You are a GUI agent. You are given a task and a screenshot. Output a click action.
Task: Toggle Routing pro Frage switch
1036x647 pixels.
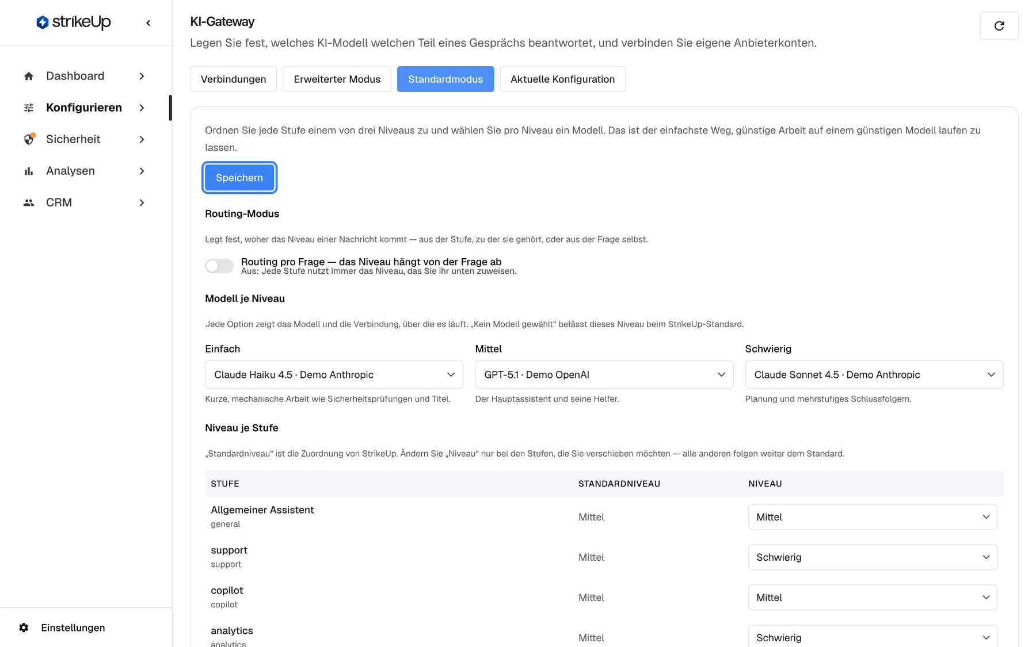[219, 266]
